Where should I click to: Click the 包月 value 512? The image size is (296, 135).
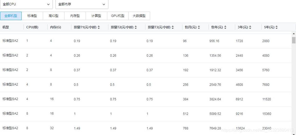(x=185, y=114)
